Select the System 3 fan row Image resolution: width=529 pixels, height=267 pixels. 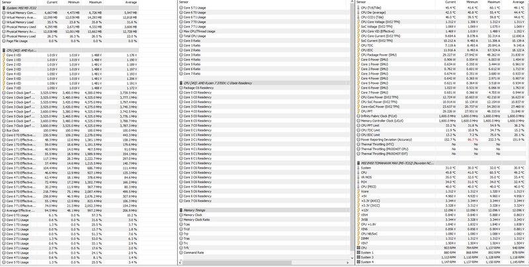point(441,257)
